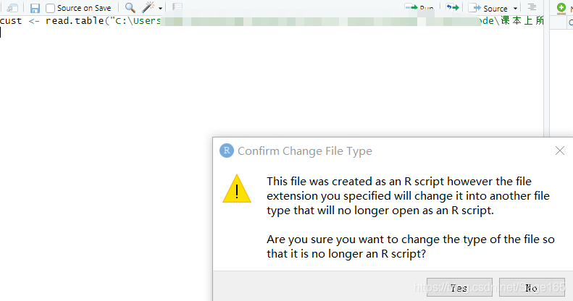The image size is (573, 301).
Task: Enable the Source on Save checkbox
Action: pos(50,9)
